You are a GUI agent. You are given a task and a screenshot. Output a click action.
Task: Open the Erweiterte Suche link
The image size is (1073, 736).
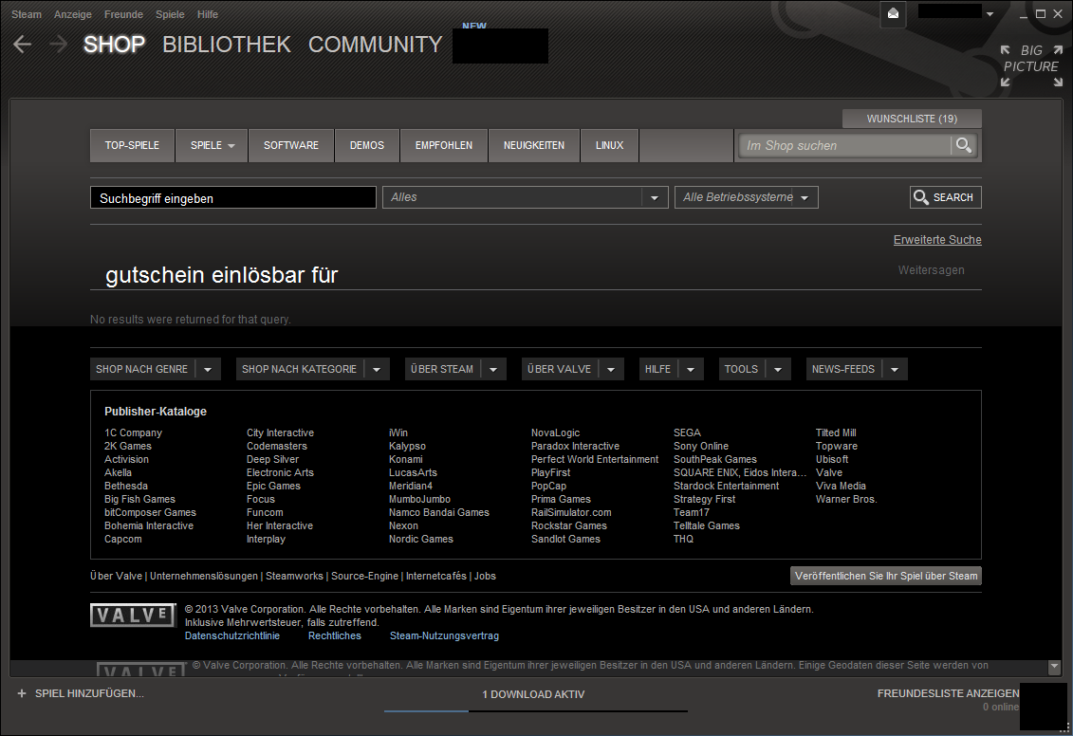936,239
